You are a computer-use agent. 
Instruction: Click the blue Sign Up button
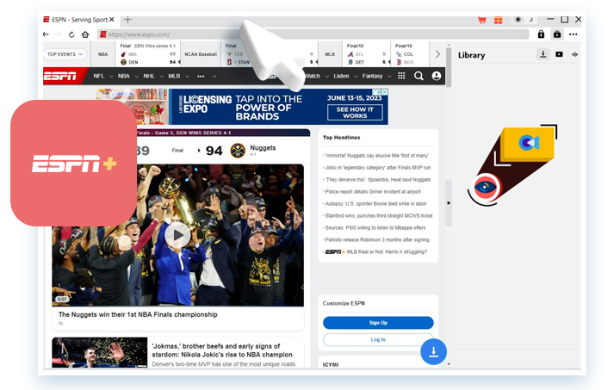click(378, 323)
